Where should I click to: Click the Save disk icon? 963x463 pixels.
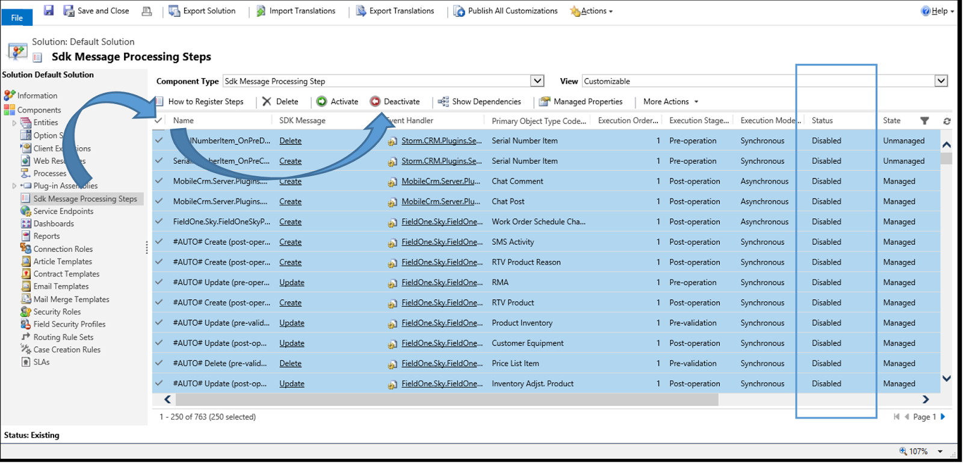(x=49, y=10)
